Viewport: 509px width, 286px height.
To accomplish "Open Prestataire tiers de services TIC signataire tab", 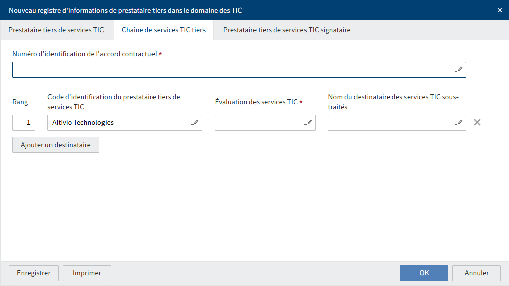I will coord(287,30).
